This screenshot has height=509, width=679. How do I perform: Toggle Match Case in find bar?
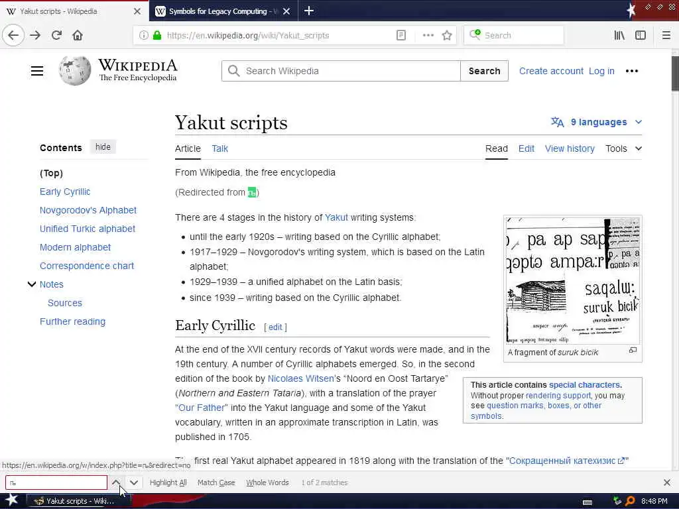(216, 482)
